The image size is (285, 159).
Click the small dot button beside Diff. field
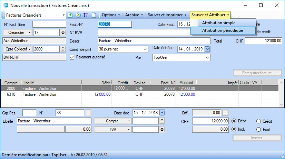tap(225, 113)
